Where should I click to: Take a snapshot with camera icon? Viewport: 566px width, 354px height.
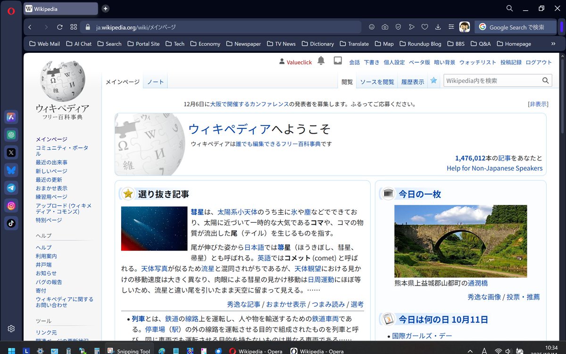[385, 27]
